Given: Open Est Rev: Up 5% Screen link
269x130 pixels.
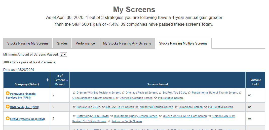Looking at the screenshot, I should pyautogui.click(x=120, y=107).
